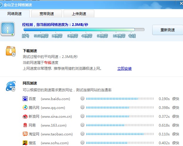Image resolution: width=183 pixels, height=146 pixels.
Task: Click the 金山卫士网络测速 window title
Action: click(x=18, y=5)
